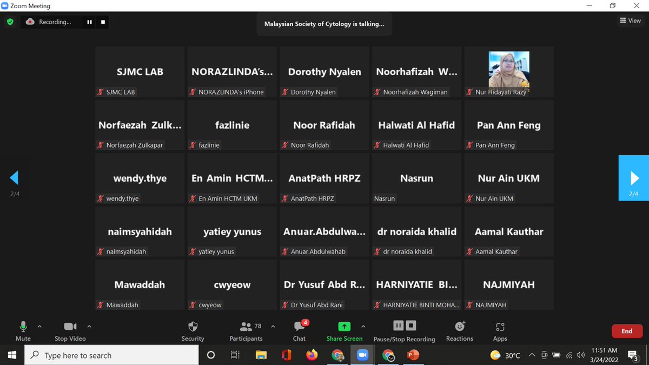Click the volume speaker tray icon
The width and height of the screenshot is (649, 365).
click(580, 355)
